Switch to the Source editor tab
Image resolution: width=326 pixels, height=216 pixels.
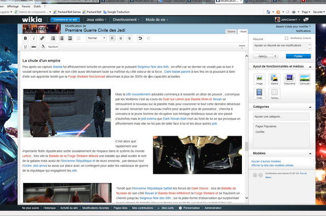coord(231,32)
